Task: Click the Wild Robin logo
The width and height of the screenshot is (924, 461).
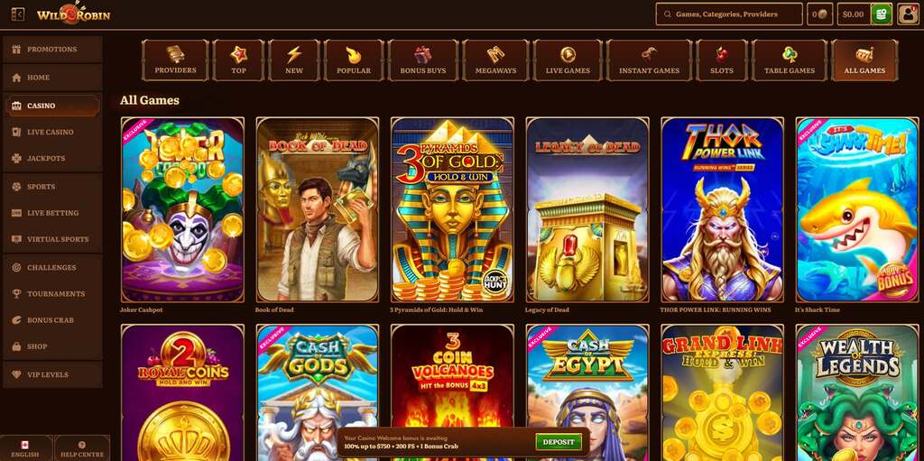Action: [74, 13]
